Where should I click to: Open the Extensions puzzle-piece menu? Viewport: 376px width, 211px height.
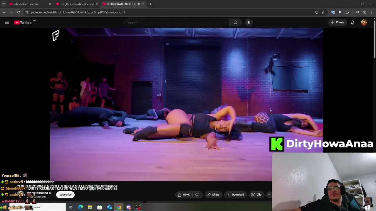tap(347, 12)
